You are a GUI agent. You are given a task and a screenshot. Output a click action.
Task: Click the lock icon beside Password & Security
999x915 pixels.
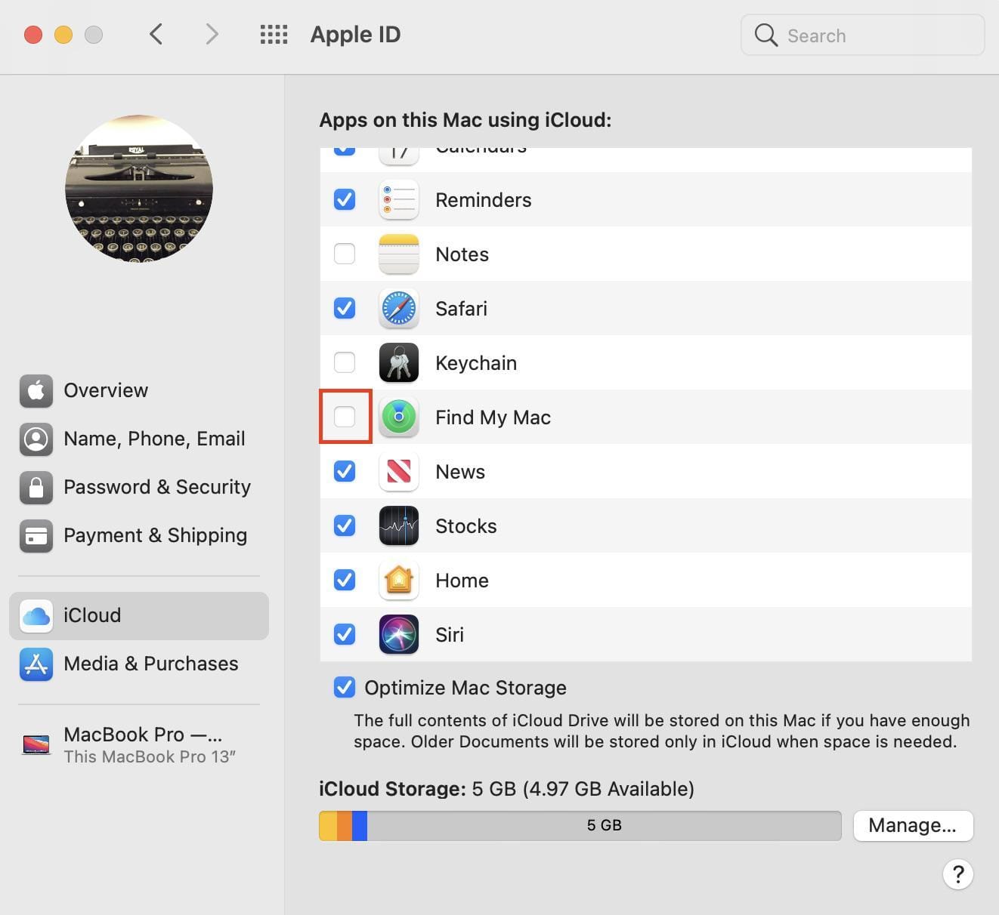pos(36,488)
